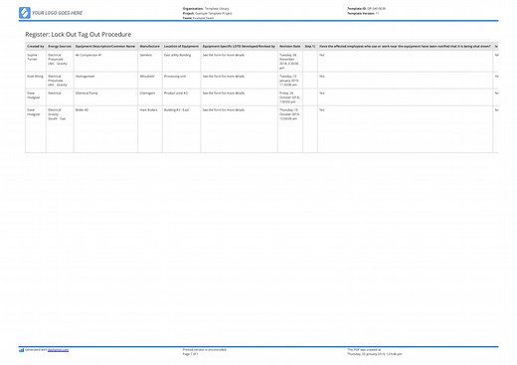
Task: Click the dashpivot link in the footer
Action: point(58,350)
